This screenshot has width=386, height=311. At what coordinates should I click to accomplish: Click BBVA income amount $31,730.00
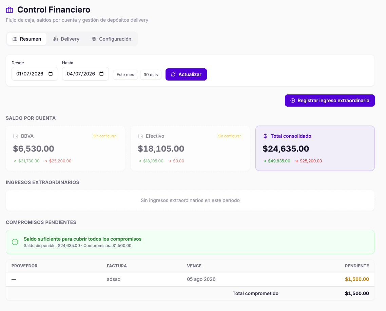[x=29, y=161]
